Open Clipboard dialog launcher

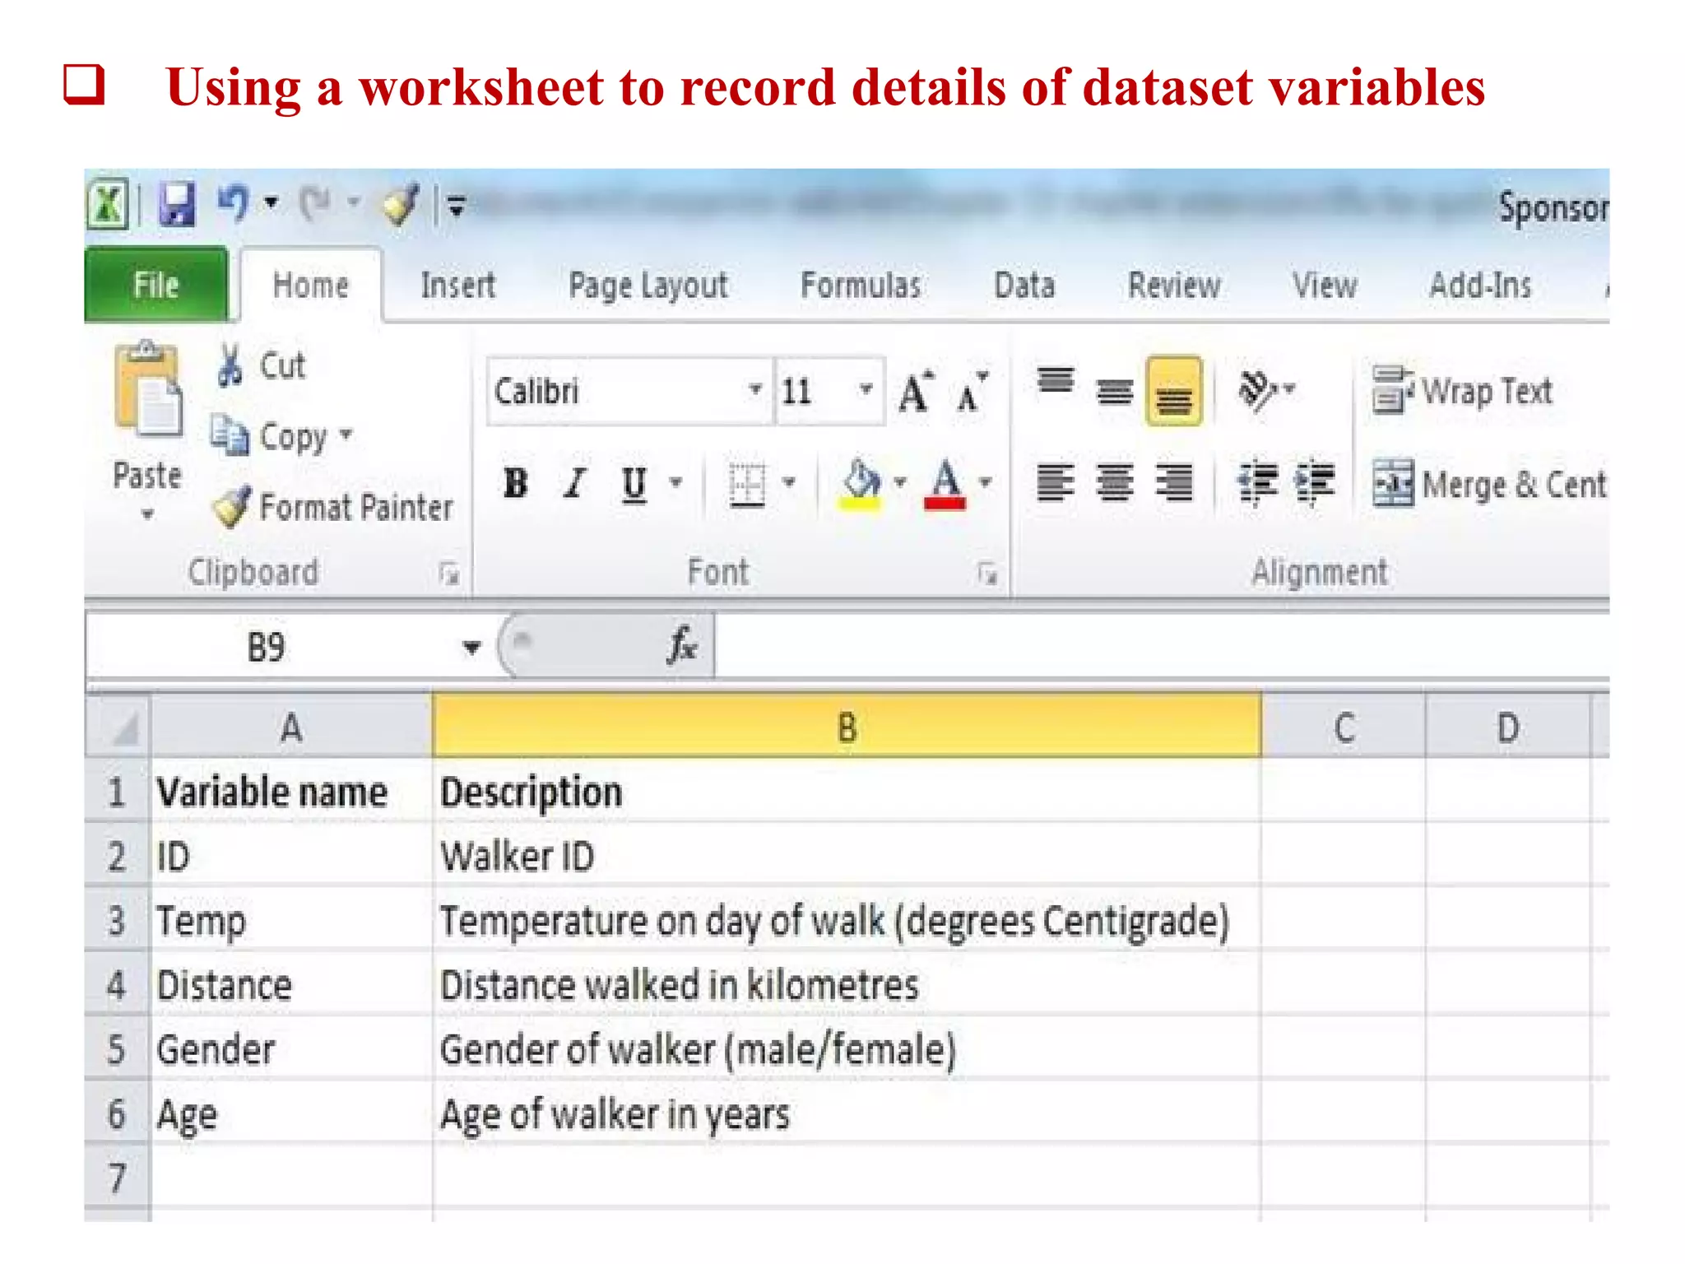(449, 574)
